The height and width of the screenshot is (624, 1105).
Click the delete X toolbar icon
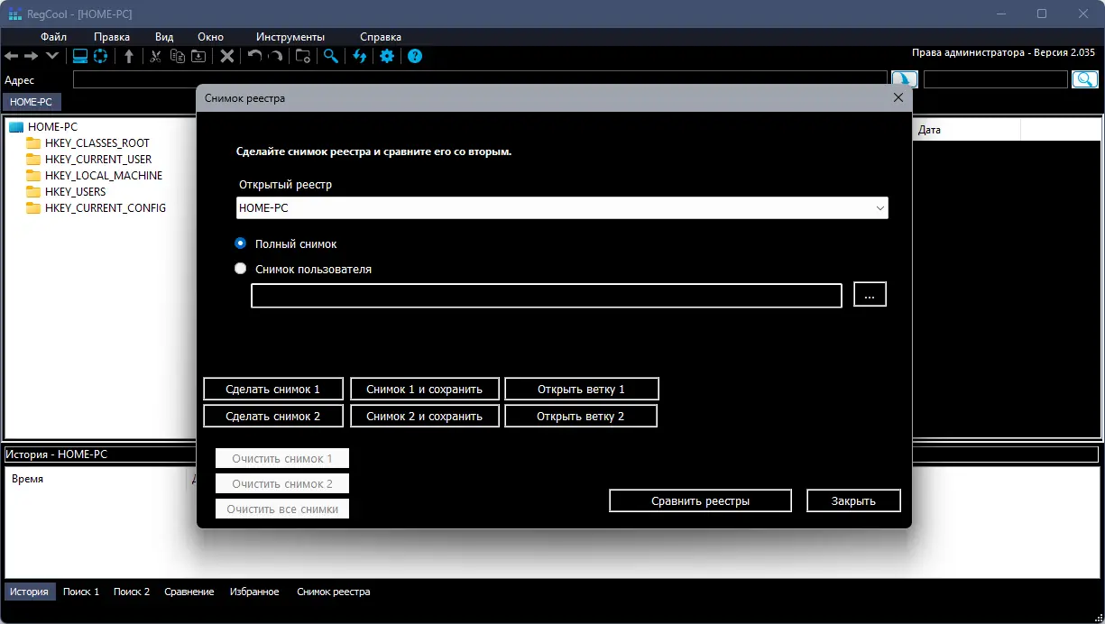[x=227, y=56]
